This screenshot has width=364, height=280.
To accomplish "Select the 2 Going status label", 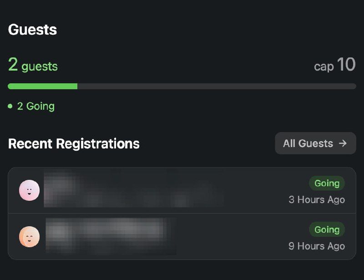I will [x=35, y=107].
